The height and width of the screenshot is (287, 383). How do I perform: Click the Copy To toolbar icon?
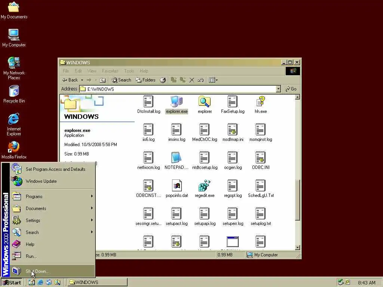[183, 80]
